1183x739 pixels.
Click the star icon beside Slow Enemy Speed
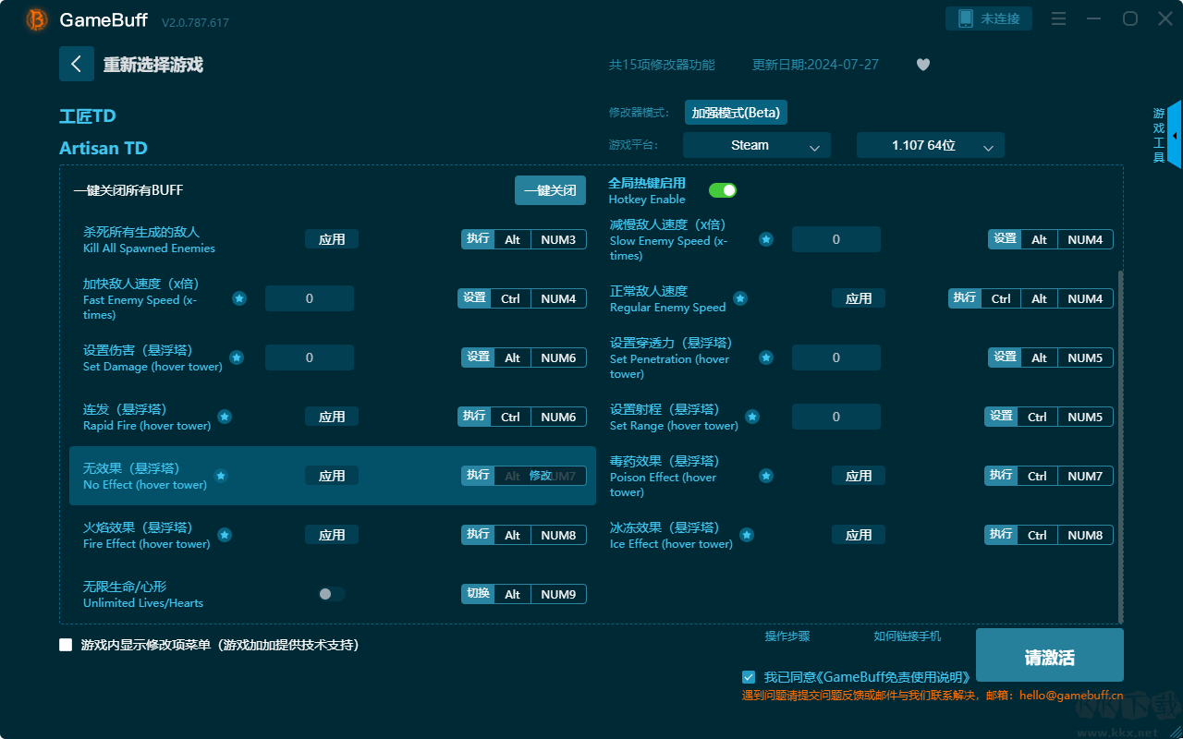(x=766, y=239)
